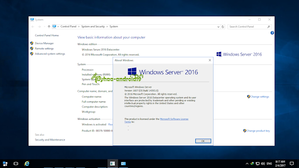
Task: Launch Internet Explorer from the taskbar
Action: 27,164
